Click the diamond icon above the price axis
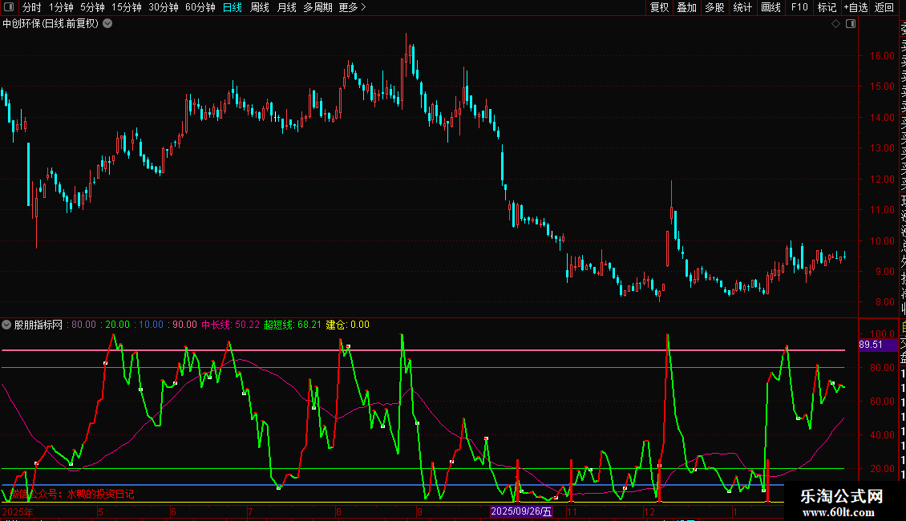 coord(835,24)
